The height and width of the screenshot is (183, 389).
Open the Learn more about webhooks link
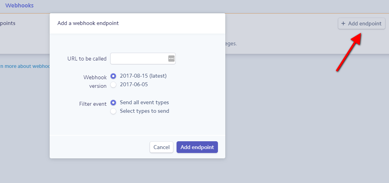[25, 66]
